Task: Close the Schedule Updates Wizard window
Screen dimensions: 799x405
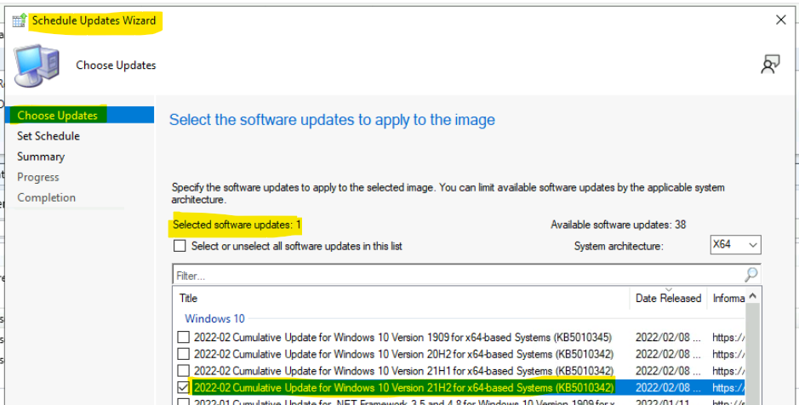Action: click(780, 20)
